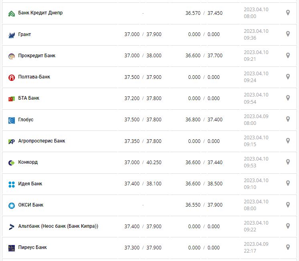Image resolution: width=299 pixels, height=261 pixels.
Task: Open the Прокредит Банк name link
Action: (37, 56)
